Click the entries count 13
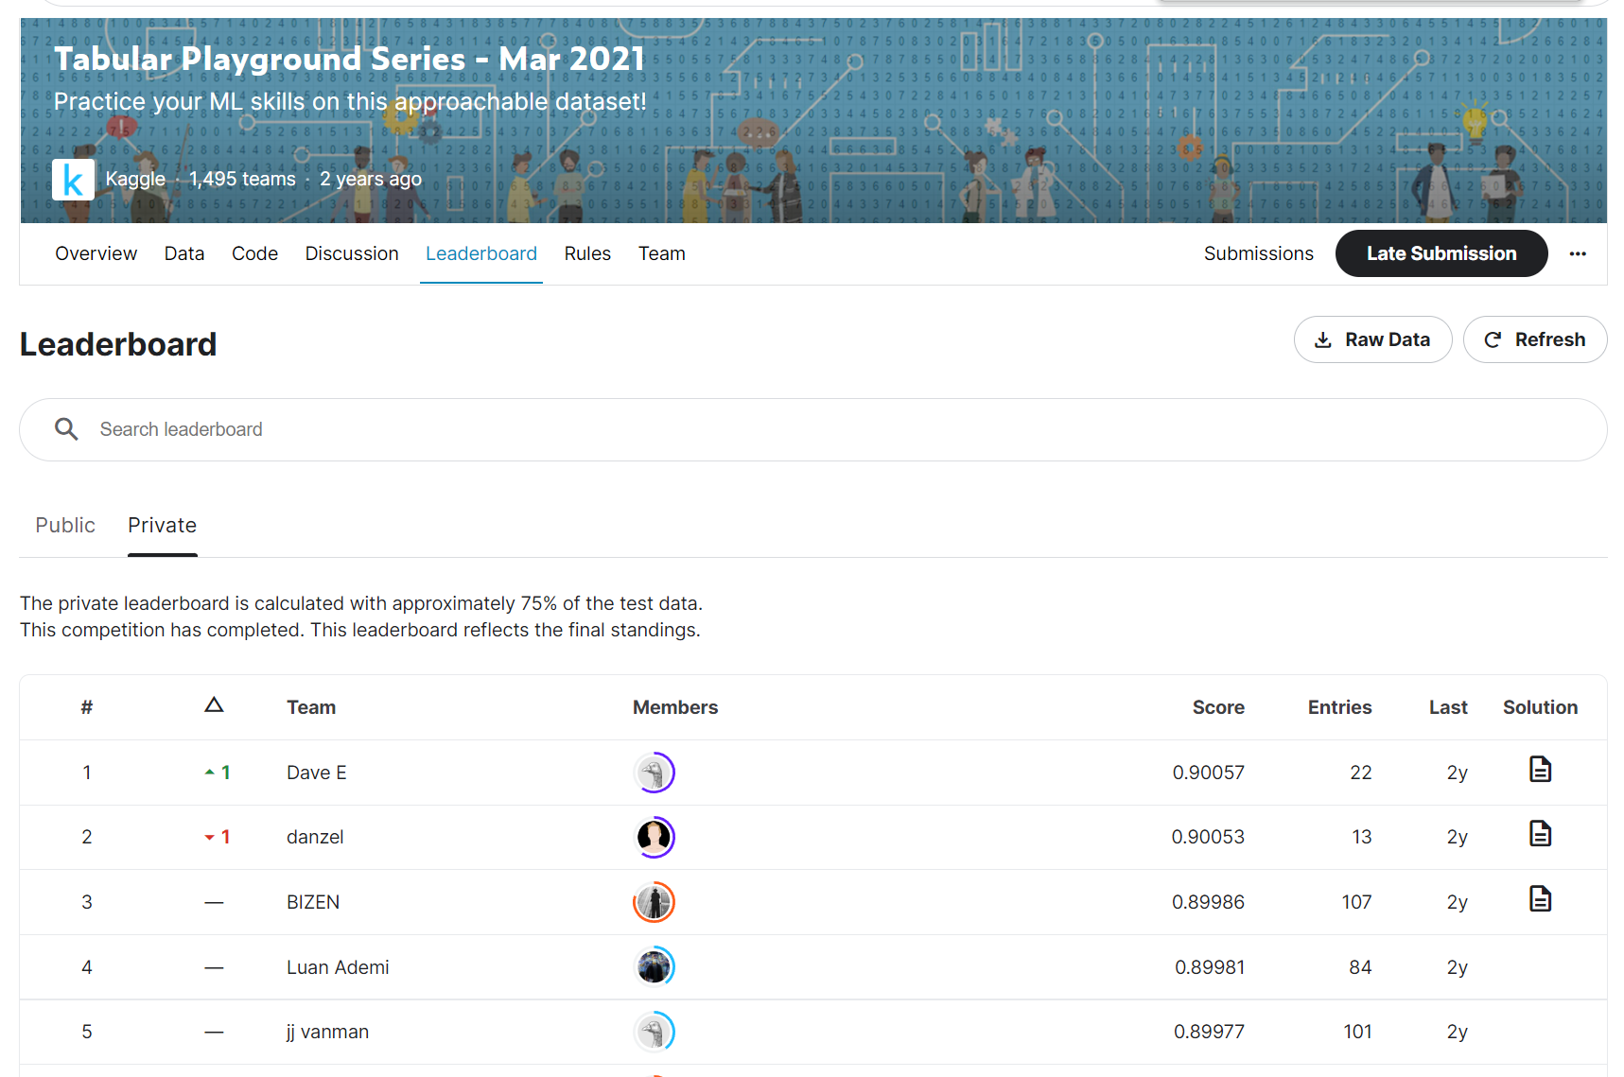The height and width of the screenshot is (1077, 1624). coord(1362,837)
